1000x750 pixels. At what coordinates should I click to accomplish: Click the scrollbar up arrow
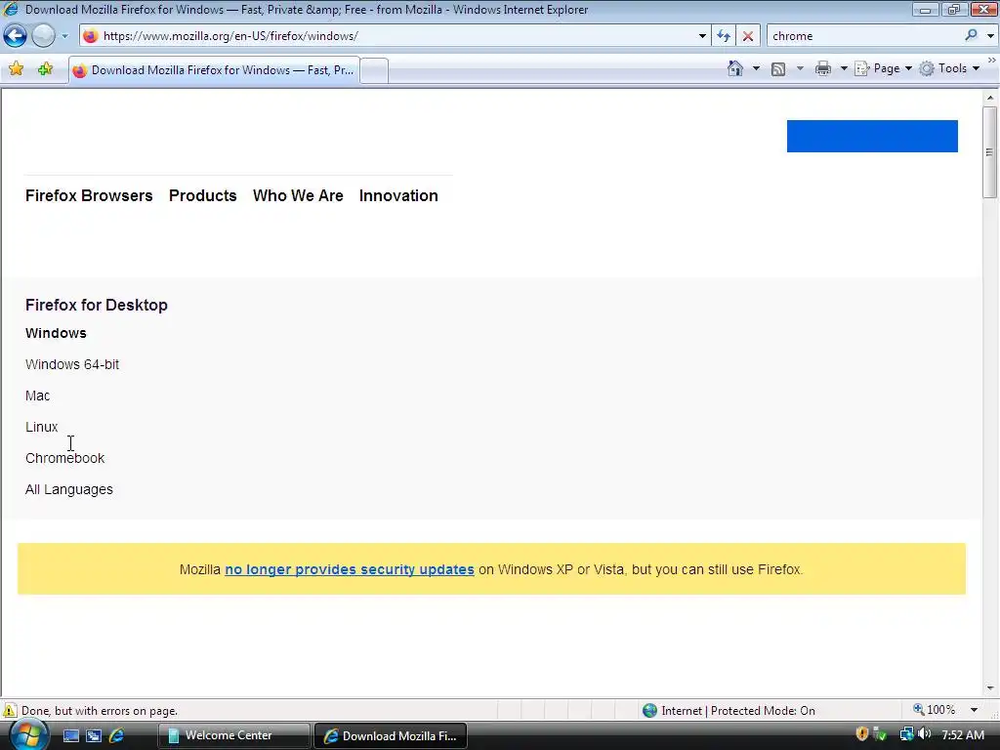[x=990, y=98]
